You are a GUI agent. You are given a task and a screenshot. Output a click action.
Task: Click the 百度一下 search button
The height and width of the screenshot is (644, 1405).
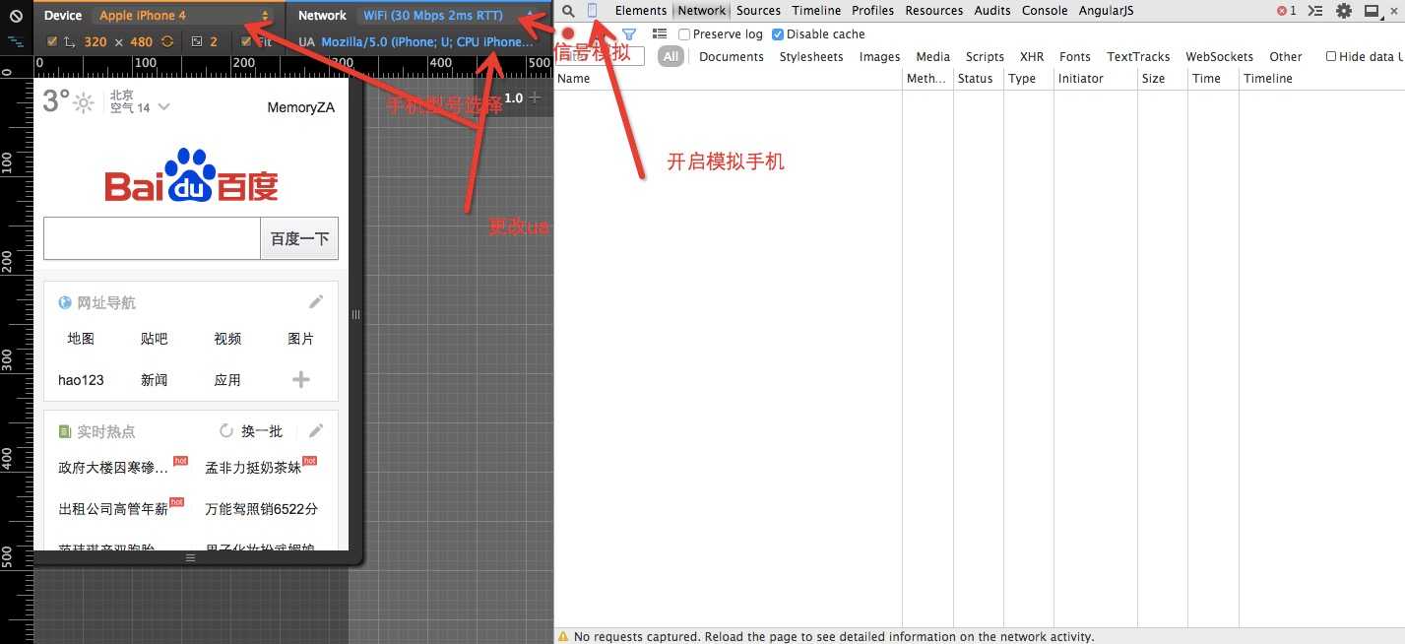pos(299,238)
